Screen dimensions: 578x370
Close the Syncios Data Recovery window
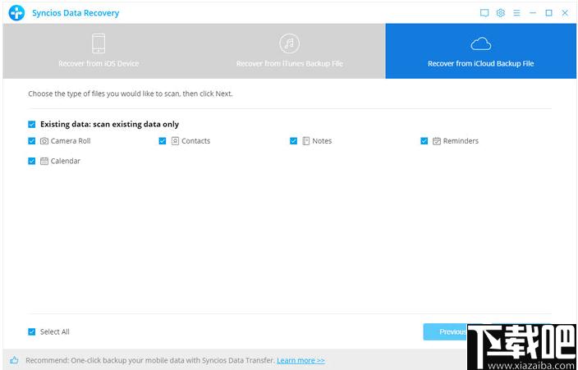pos(565,13)
